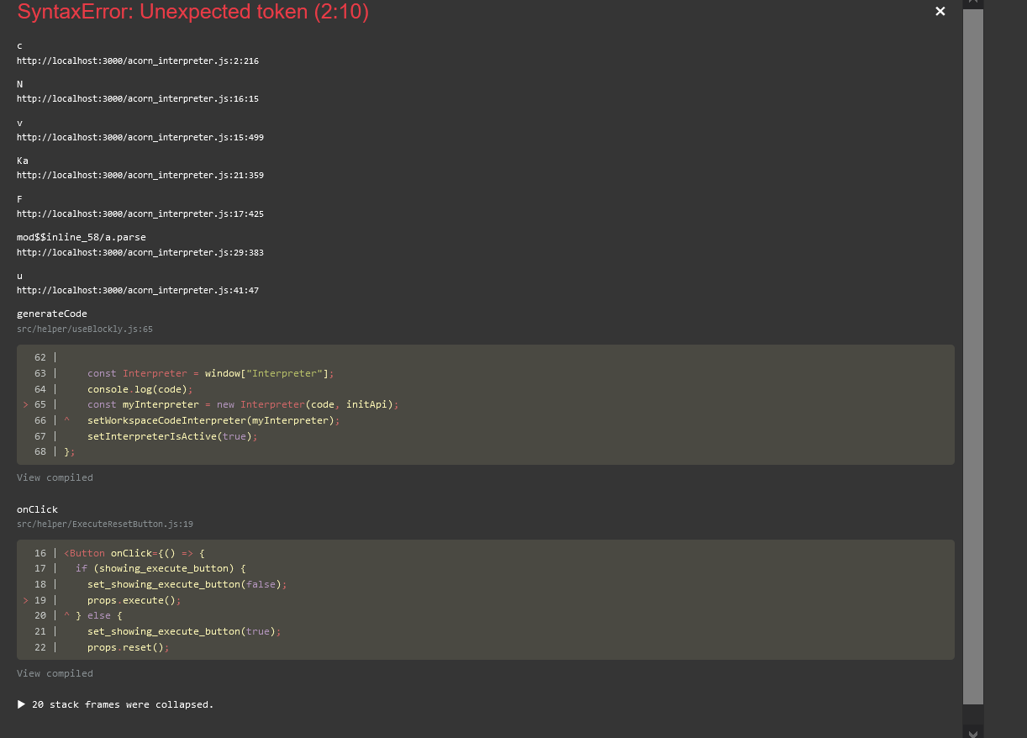Click the scrollbar down arrow at bottom
This screenshot has height=738, width=1027.
973,733
